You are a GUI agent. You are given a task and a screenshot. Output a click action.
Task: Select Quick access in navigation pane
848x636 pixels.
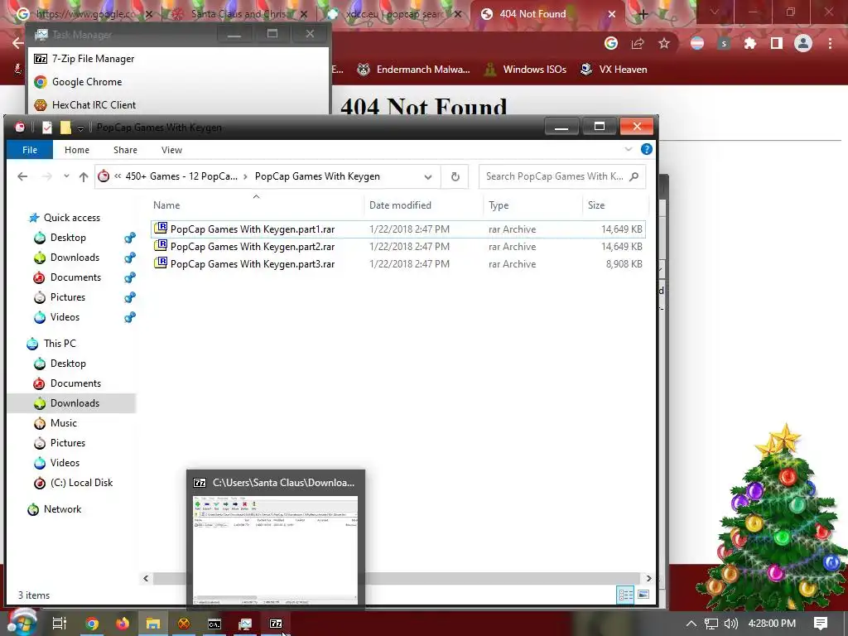71,218
